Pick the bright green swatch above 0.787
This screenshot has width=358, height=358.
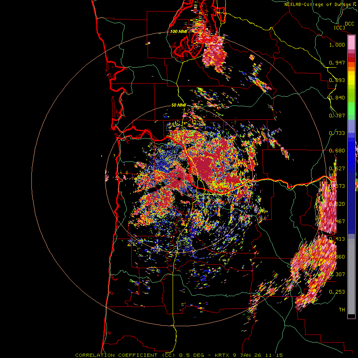click(351, 109)
